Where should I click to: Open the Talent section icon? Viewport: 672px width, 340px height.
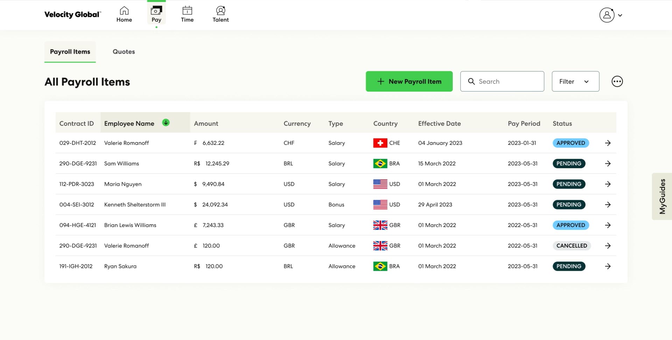[220, 10]
